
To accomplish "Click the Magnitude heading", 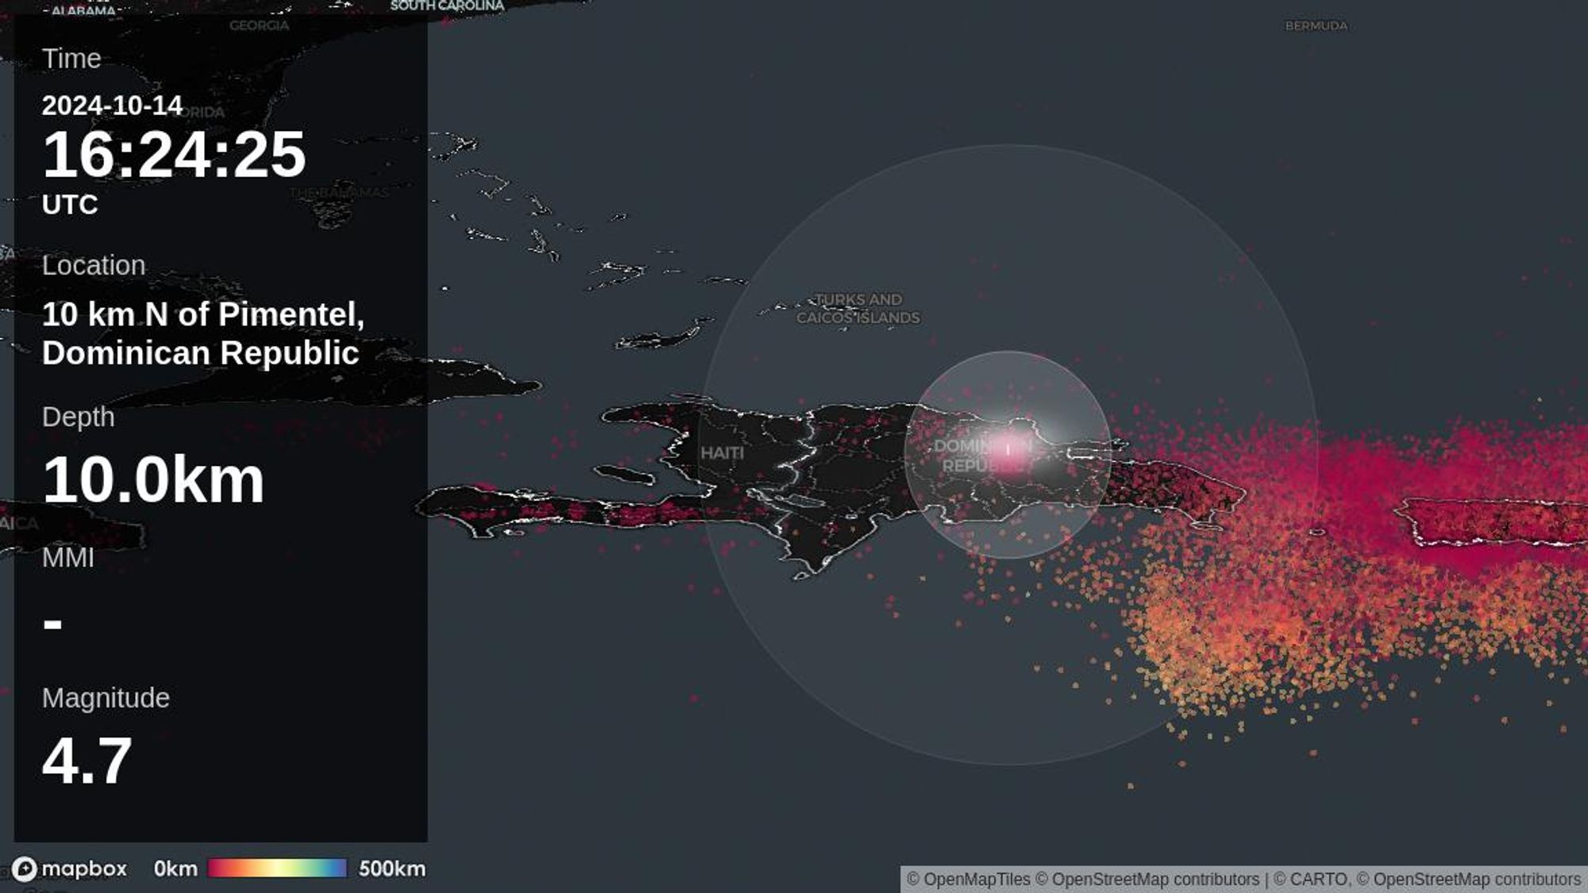I will (x=106, y=698).
